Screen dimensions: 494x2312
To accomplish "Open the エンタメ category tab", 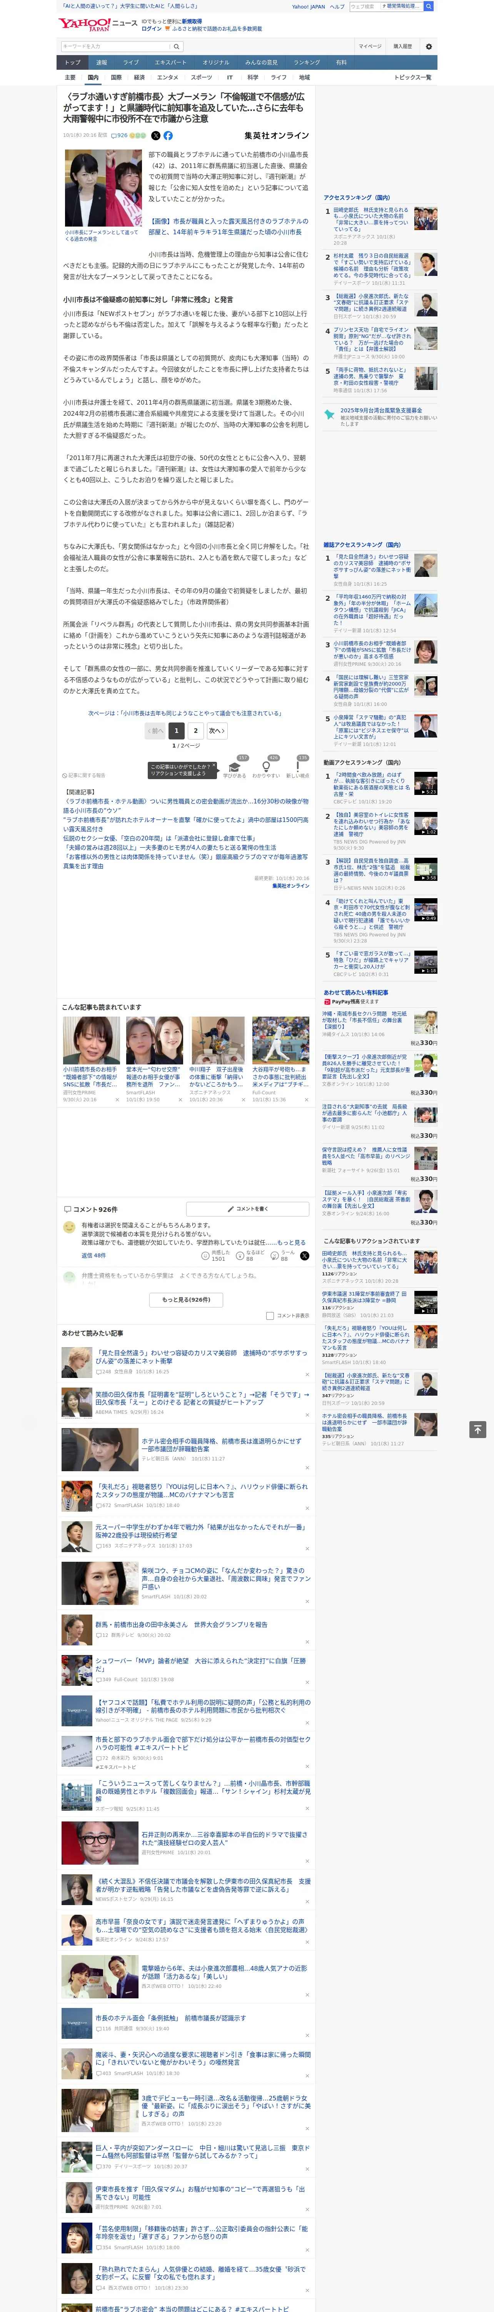I will click(168, 77).
